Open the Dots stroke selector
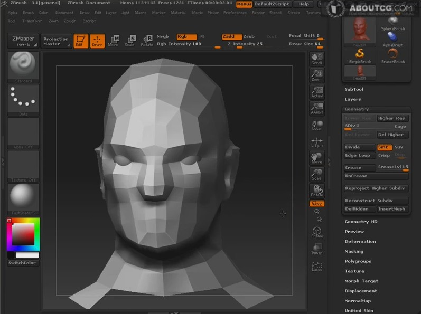Image resolution: width=421 pixels, height=314 pixels. click(23, 100)
